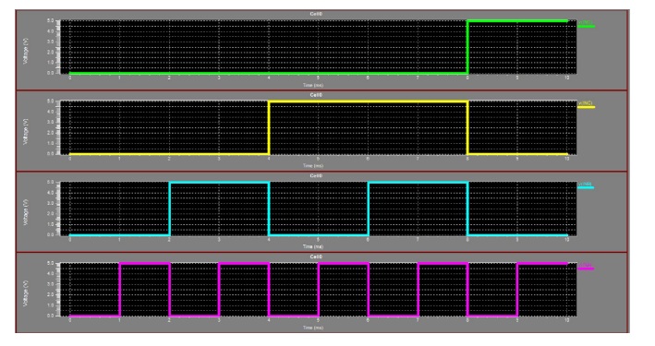Click the cyan trace's rising edge at 6
This screenshot has height=346, width=655.
click(x=368, y=209)
